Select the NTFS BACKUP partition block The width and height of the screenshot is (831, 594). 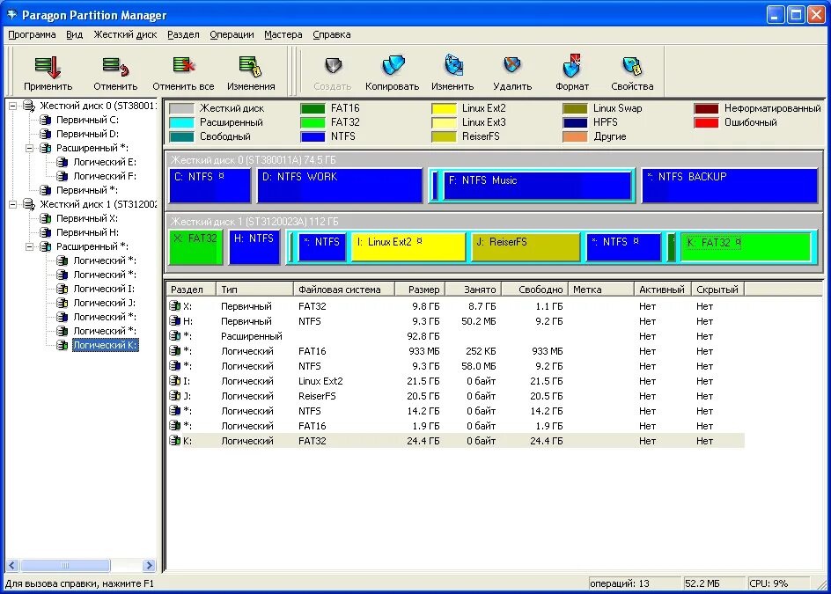coord(730,186)
